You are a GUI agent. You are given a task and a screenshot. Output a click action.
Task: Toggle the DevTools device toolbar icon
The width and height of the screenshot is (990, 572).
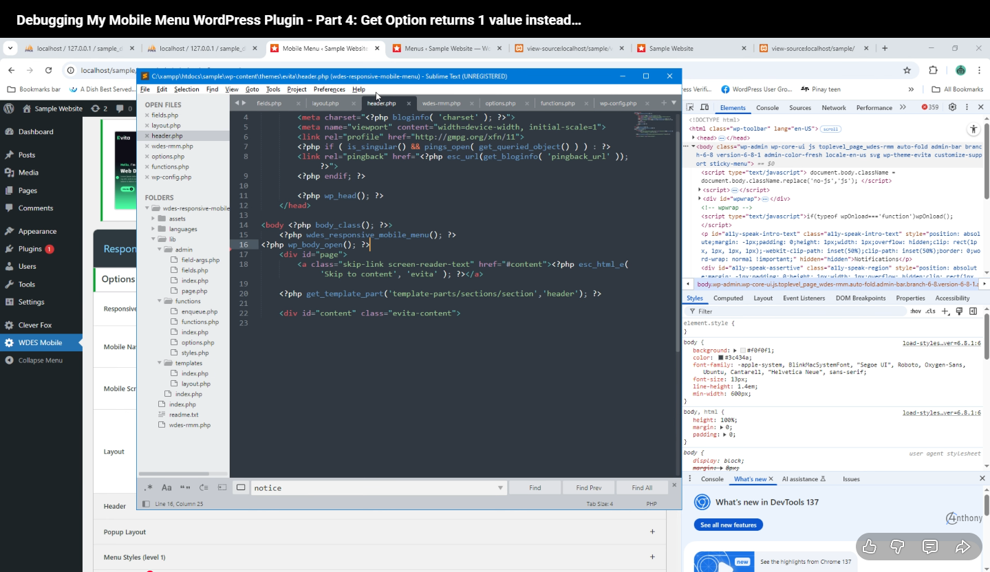(x=704, y=108)
